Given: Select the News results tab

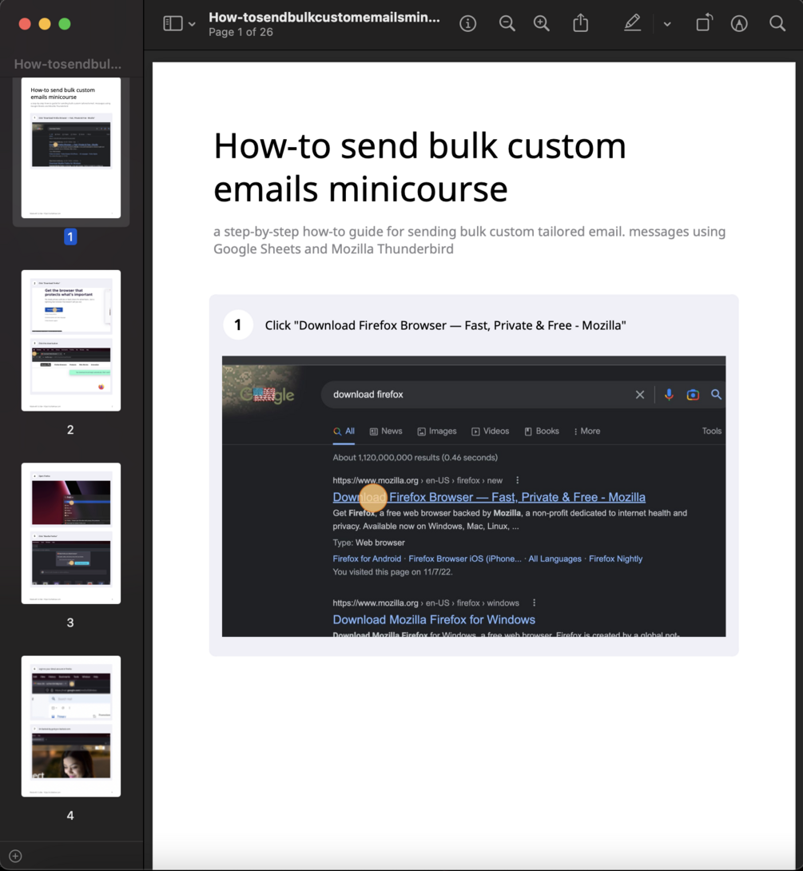Looking at the screenshot, I should 385,431.
